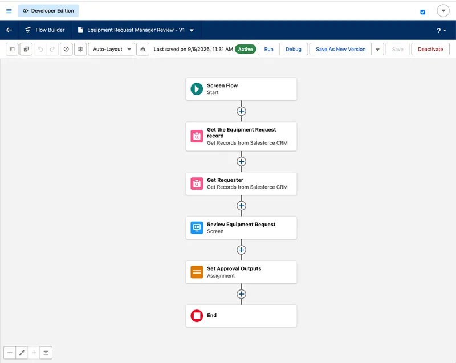Add element after Review Equipment Request
Screen dimensions: 456x363
[241, 250]
